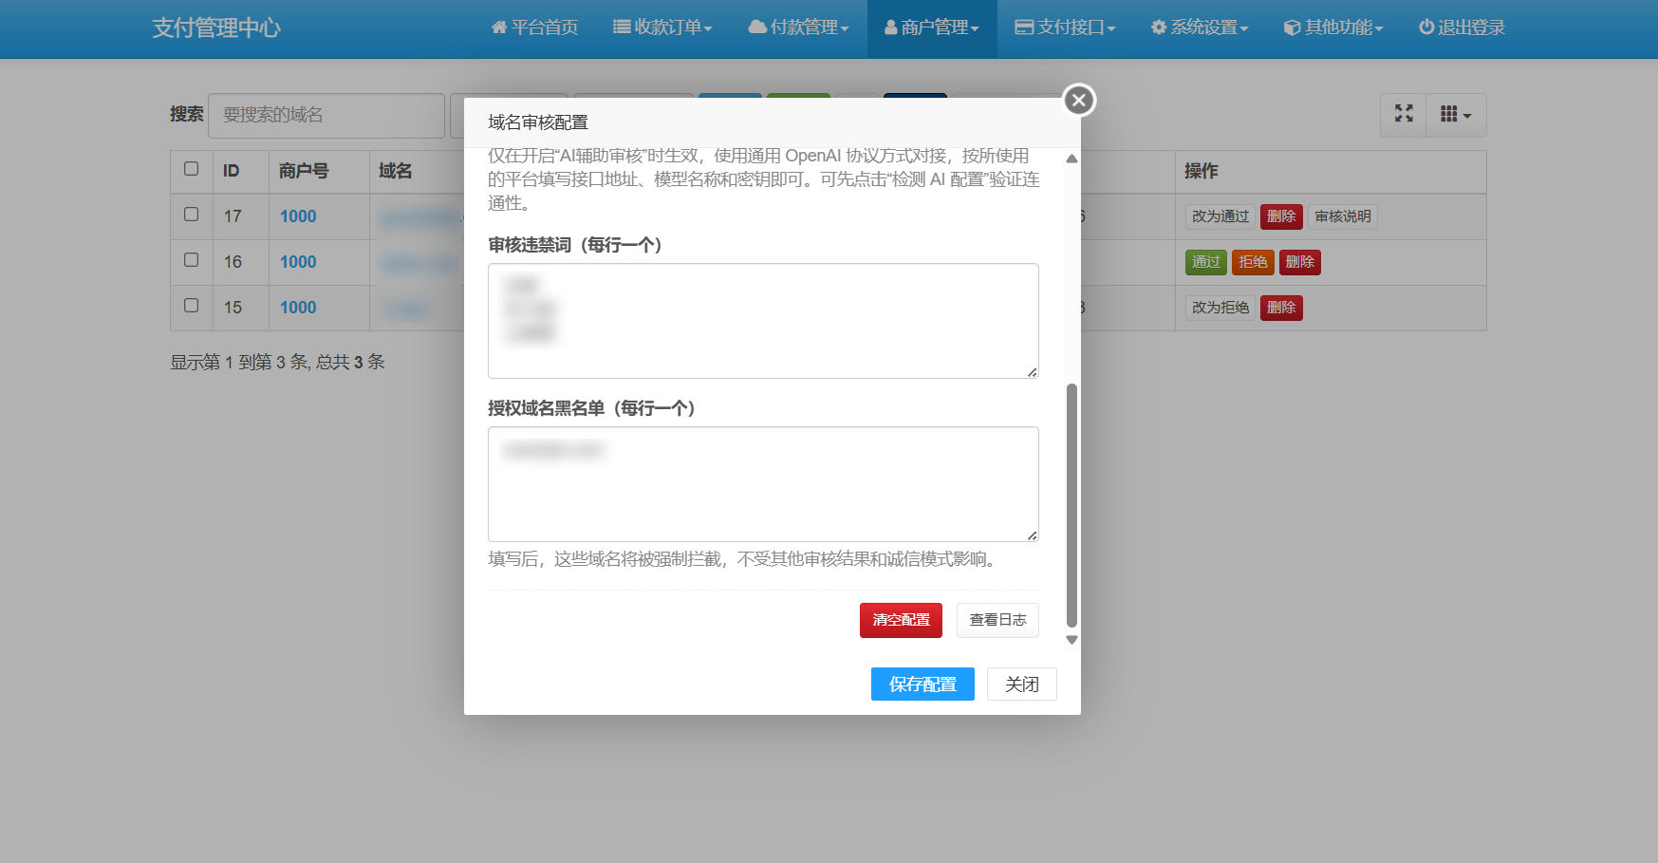Click the fullscreen toggle icon
This screenshot has width=1658, height=863.
pyautogui.click(x=1404, y=114)
